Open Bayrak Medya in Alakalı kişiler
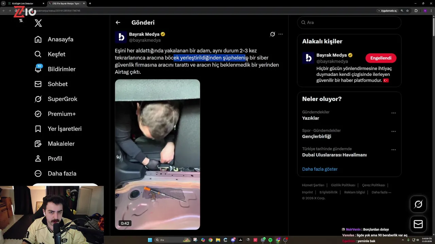Image resolution: width=435 pixels, height=244 pixels. (332, 55)
